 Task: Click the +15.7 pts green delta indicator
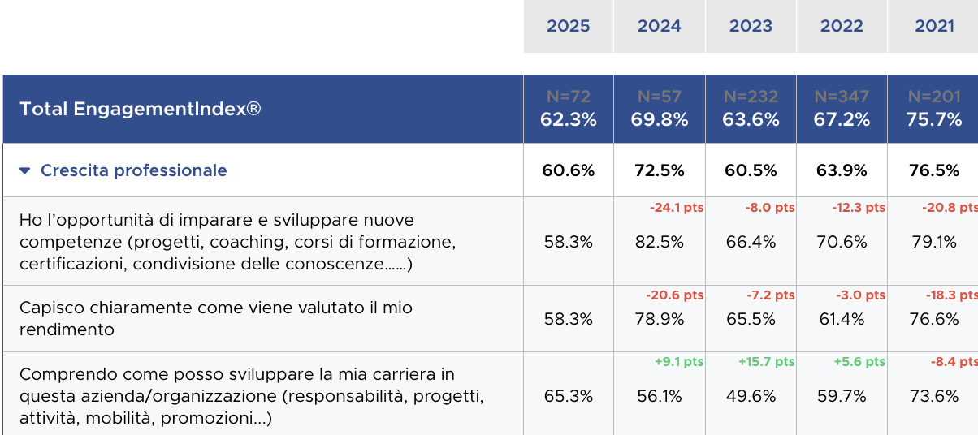pyautogui.click(x=766, y=362)
